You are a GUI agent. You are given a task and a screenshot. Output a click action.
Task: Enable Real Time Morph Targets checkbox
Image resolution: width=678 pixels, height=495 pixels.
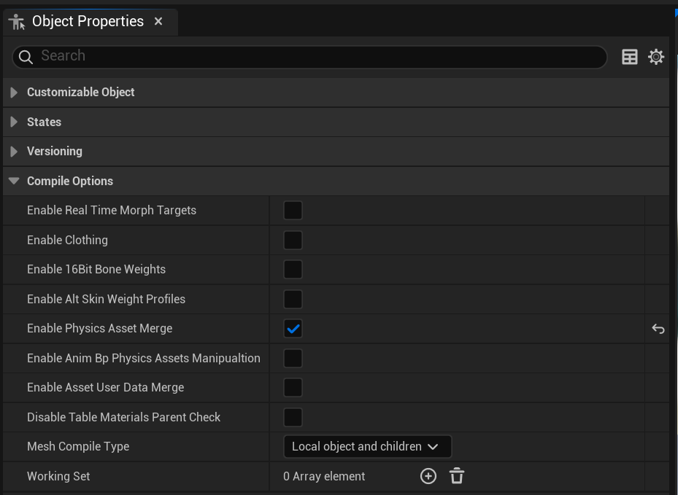tap(293, 211)
